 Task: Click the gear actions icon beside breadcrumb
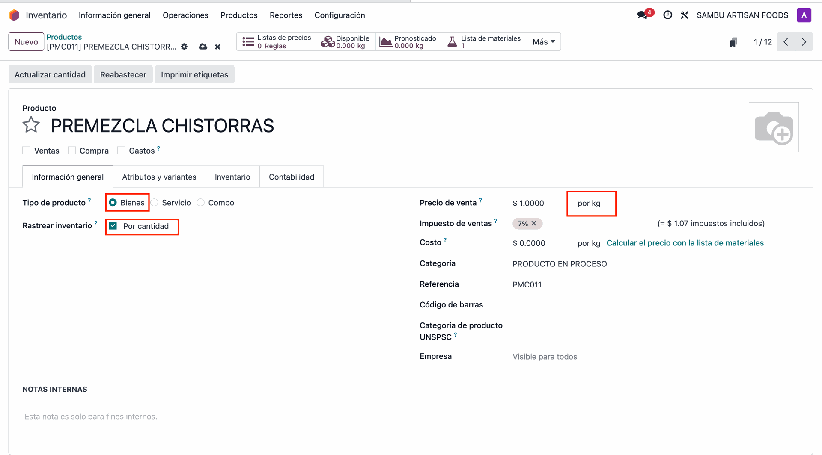(x=184, y=47)
